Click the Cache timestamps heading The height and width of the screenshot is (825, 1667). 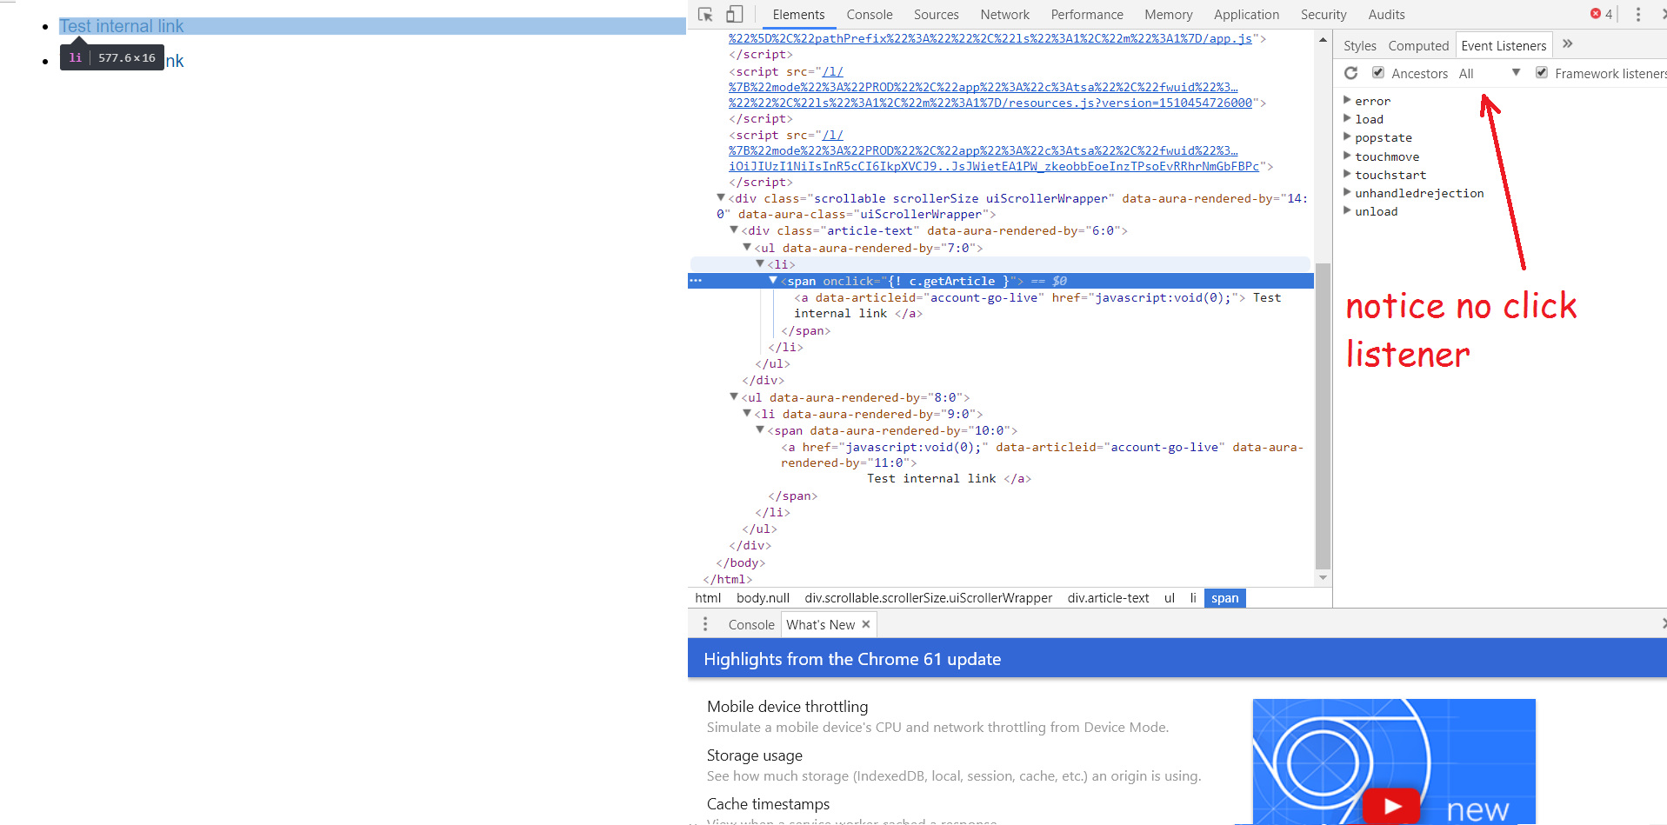tap(768, 803)
